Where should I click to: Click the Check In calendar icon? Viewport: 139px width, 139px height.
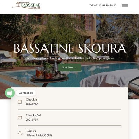(20, 102)
